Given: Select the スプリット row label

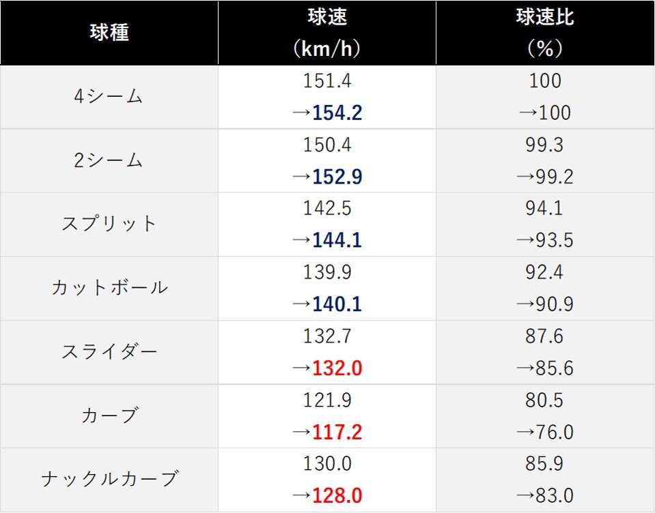Looking at the screenshot, I should tap(109, 224).
